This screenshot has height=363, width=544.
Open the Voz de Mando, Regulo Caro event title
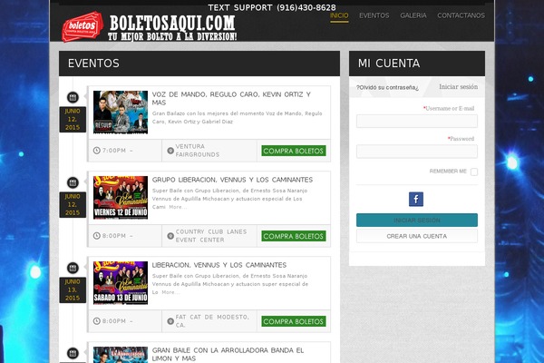[231, 98]
